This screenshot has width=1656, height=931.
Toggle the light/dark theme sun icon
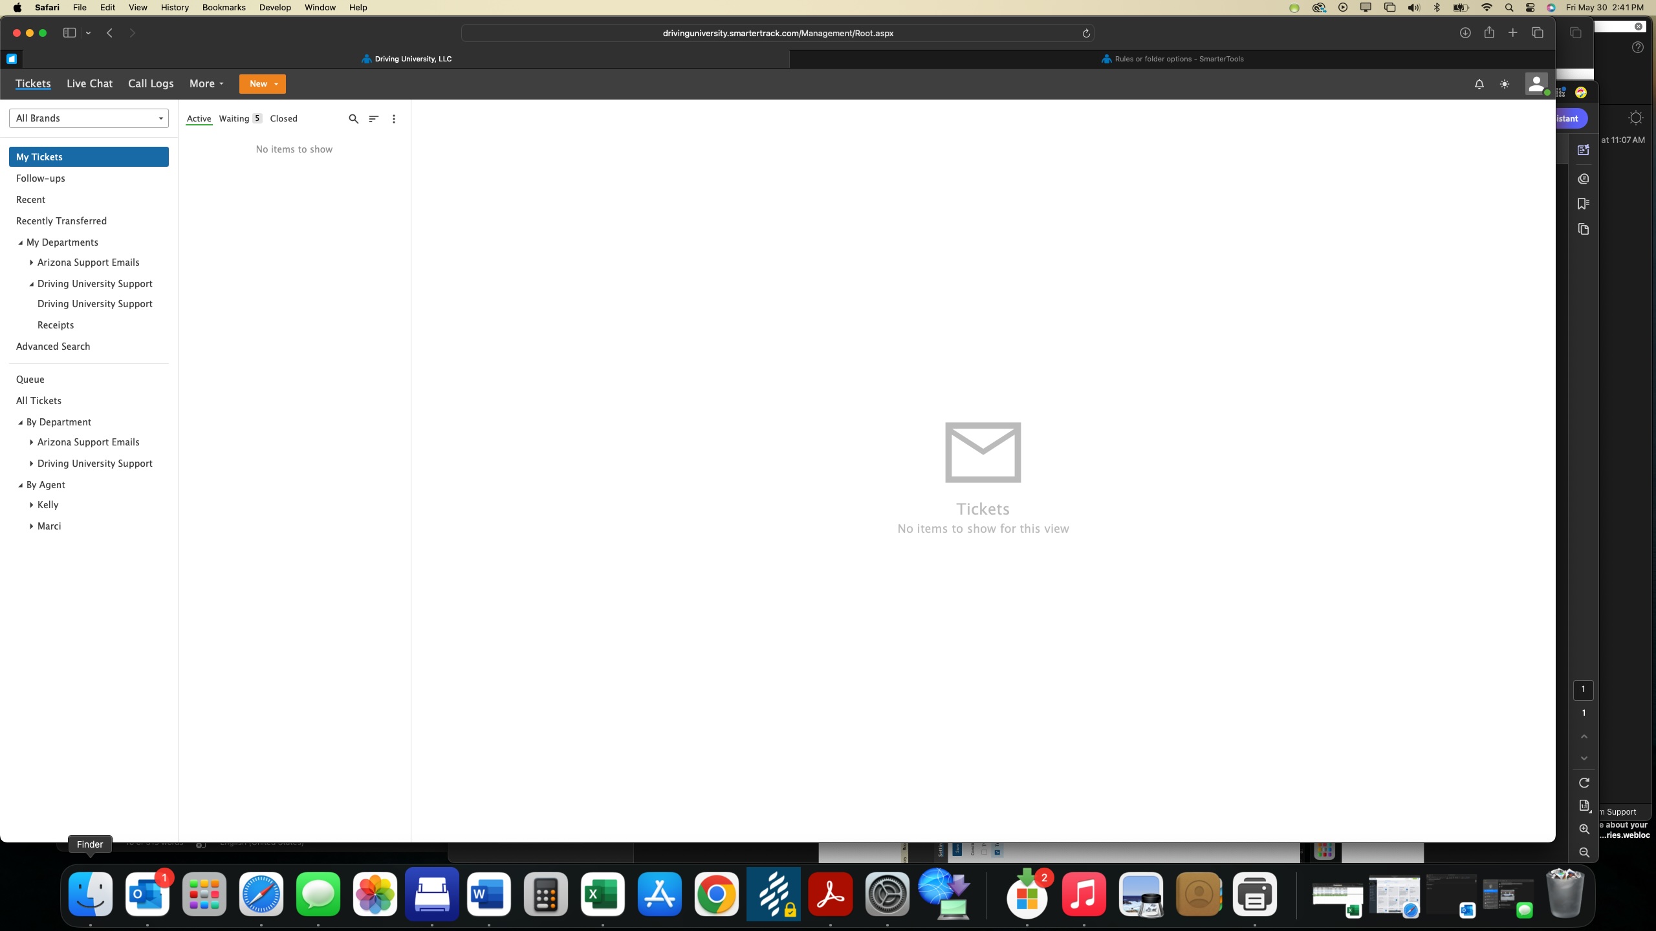click(1505, 84)
